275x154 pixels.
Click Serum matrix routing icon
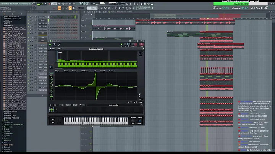(x=55, y=45)
